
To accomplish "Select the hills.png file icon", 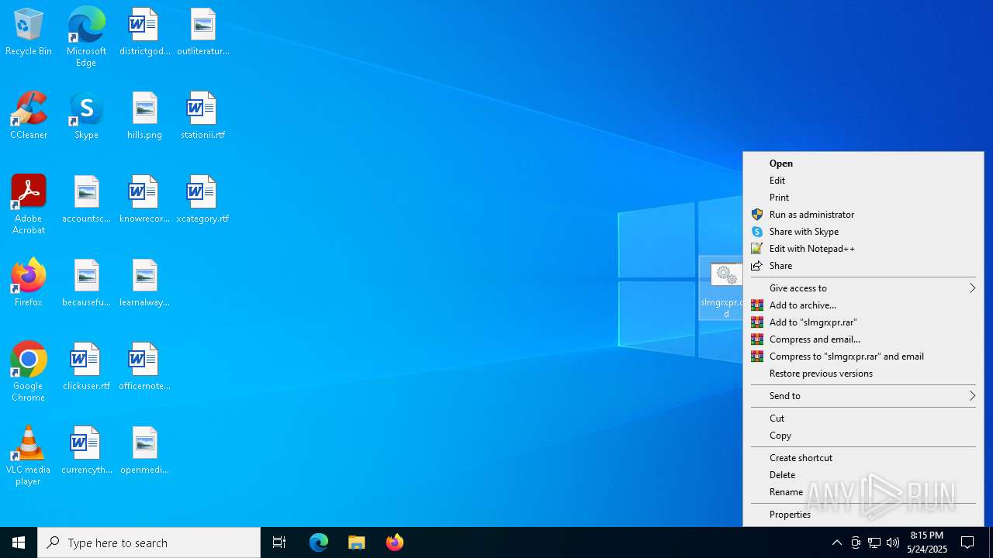I will coord(144,116).
